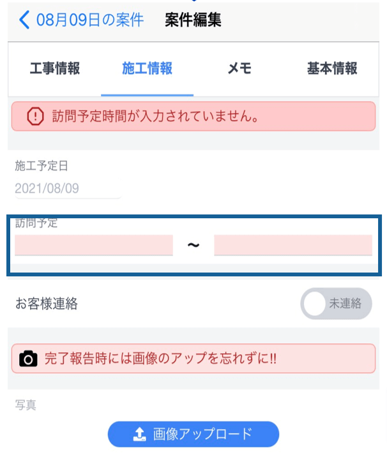The width and height of the screenshot is (387, 457).
Task: Click the upload arrow icon
Action: coord(139,434)
